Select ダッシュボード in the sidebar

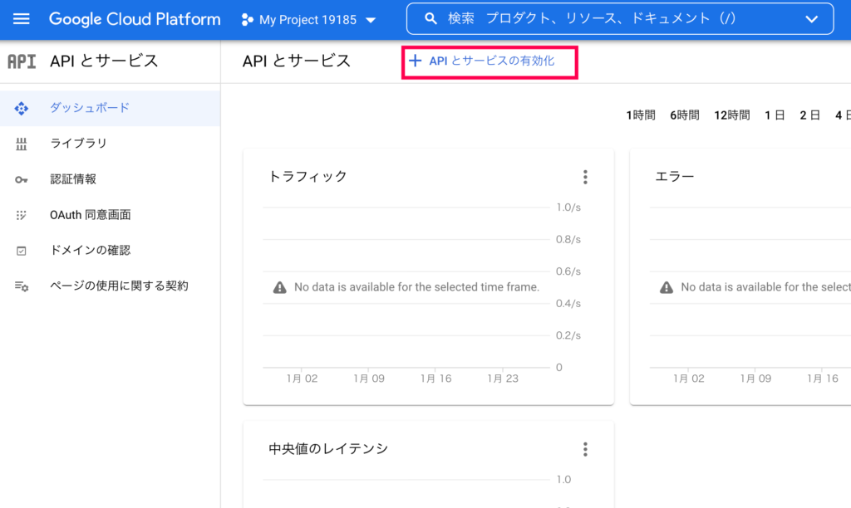(x=111, y=108)
